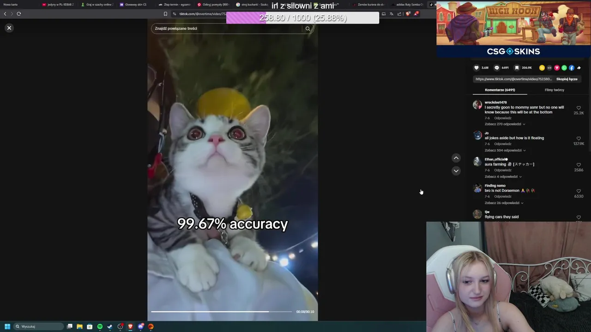Open comments via the speech bubble icon
This screenshot has height=332, width=591.
click(x=497, y=68)
